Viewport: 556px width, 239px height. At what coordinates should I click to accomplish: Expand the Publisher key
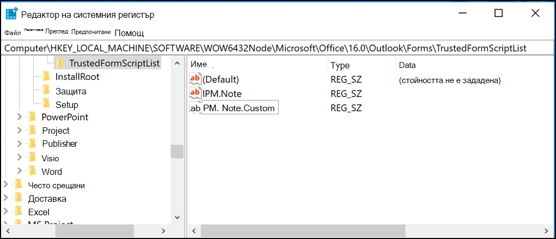(19, 144)
